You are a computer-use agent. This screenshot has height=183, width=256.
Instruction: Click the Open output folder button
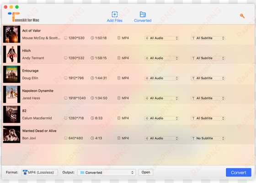(x=146, y=172)
